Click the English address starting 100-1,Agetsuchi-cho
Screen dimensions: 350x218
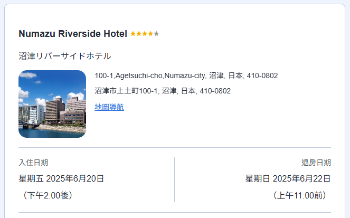pos(186,75)
